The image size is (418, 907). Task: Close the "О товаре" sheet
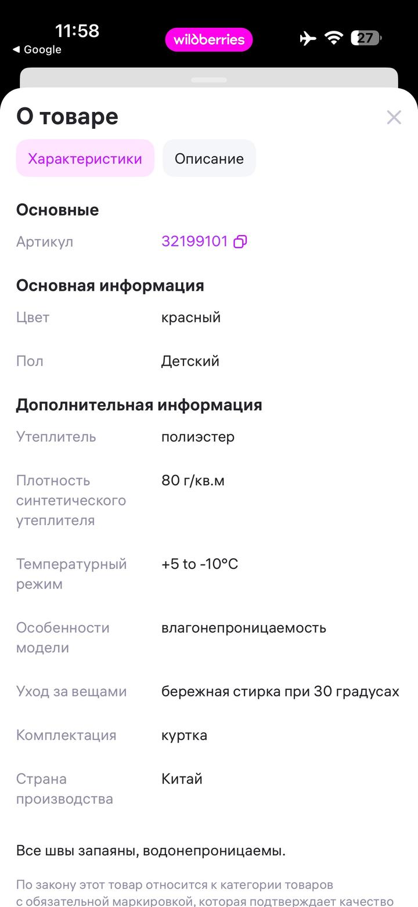pyautogui.click(x=394, y=117)
